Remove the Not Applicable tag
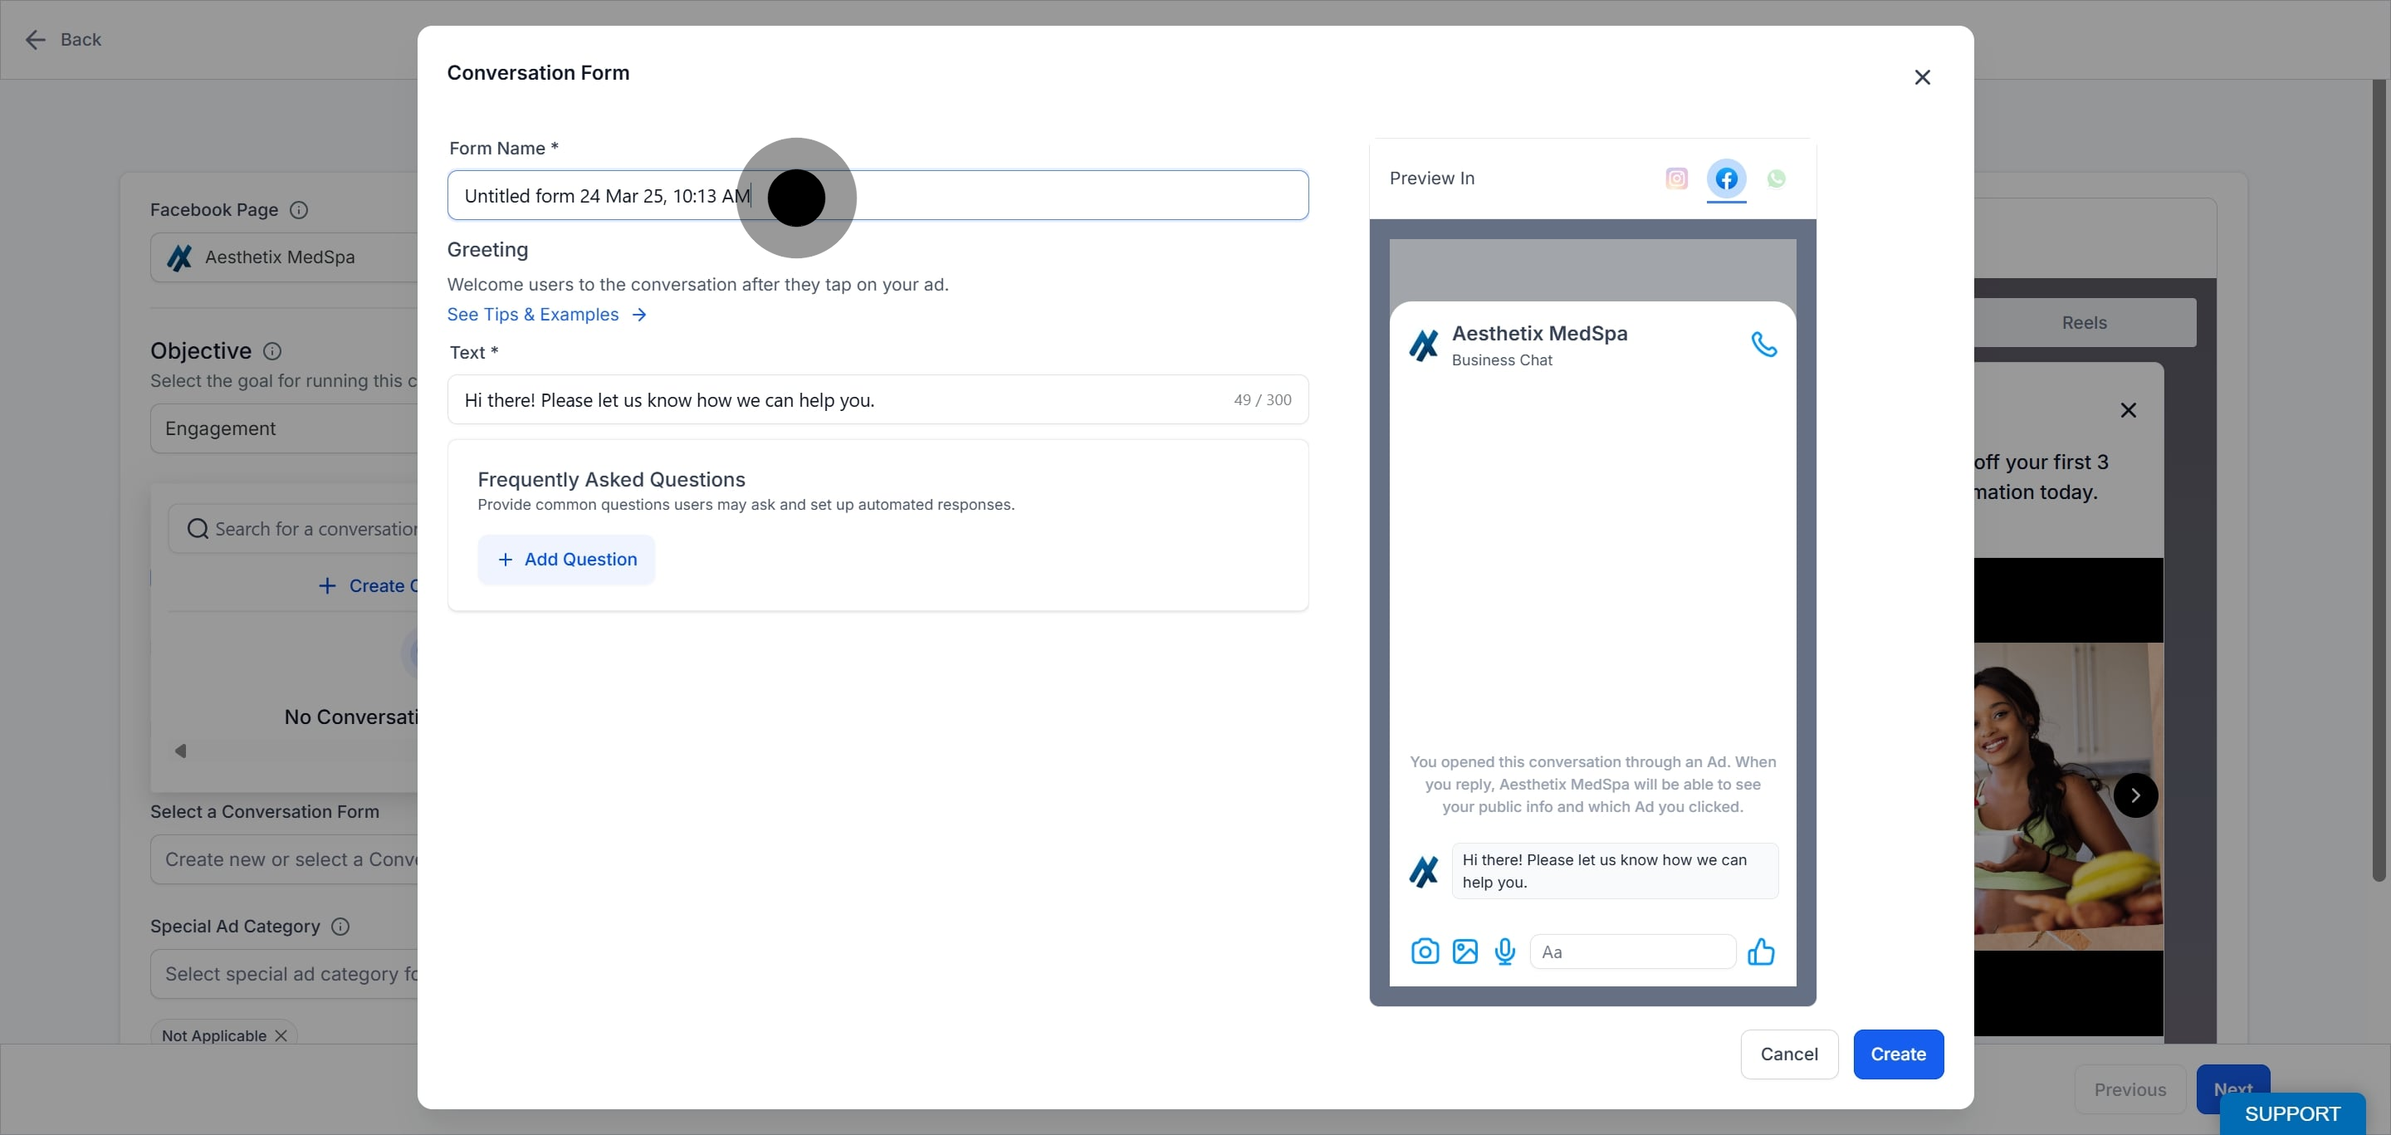 coord(281,1035)
